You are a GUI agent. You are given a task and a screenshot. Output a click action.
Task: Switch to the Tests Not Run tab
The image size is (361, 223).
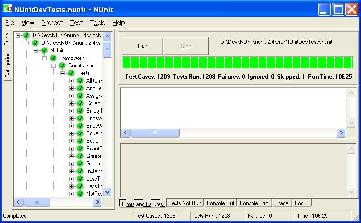click(x=185, y=203)
